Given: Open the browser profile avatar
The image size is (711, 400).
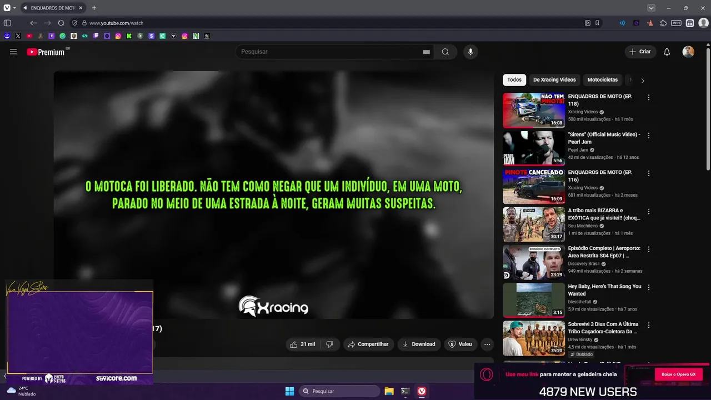Looking at the screenshot, I should (x=703, y=23).
